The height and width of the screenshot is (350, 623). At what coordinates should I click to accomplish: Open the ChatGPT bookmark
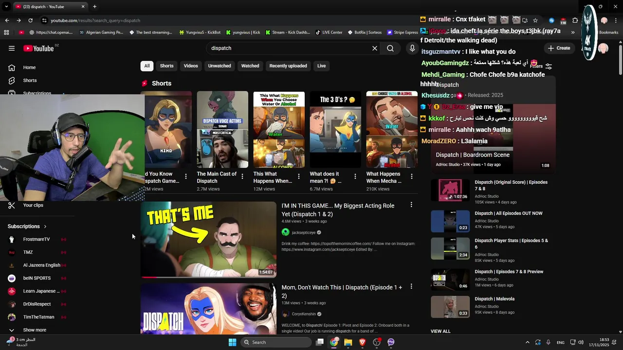(x=51, y=33)
